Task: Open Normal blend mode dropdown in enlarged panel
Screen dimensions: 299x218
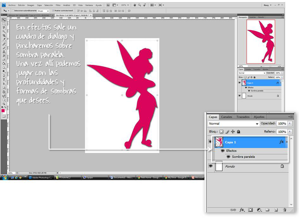Action: tap(234, 124)
